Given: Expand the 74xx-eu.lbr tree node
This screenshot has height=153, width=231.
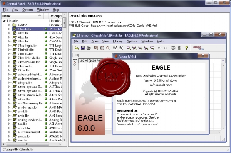Looking at the screenshot, I should pos(9,54).
